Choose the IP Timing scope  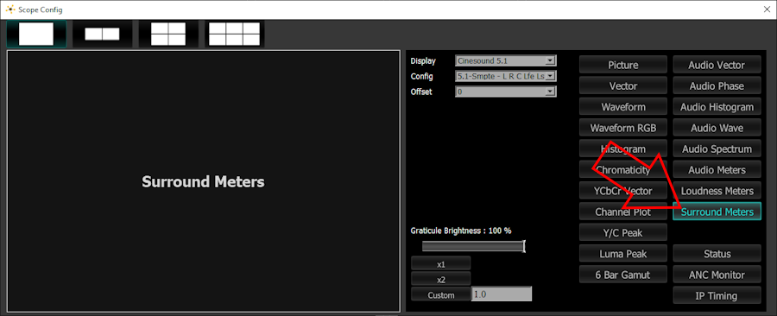[717, 295]
